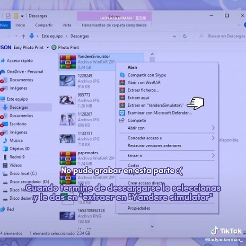Open Easy Photo Print dropdown
The image size is (246, 246).
click(x=47, y=47)
